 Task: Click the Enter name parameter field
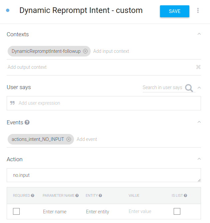[x=55, y=212]
